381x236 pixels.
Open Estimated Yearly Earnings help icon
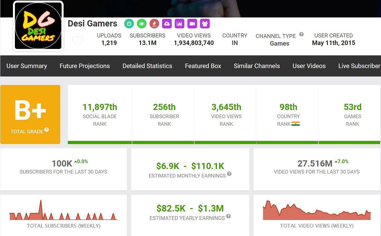click(228, 216)
